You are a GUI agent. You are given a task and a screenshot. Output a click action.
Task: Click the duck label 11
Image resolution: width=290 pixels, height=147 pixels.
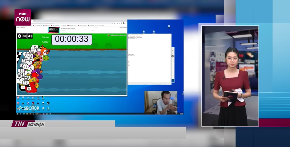click(21, 70)
